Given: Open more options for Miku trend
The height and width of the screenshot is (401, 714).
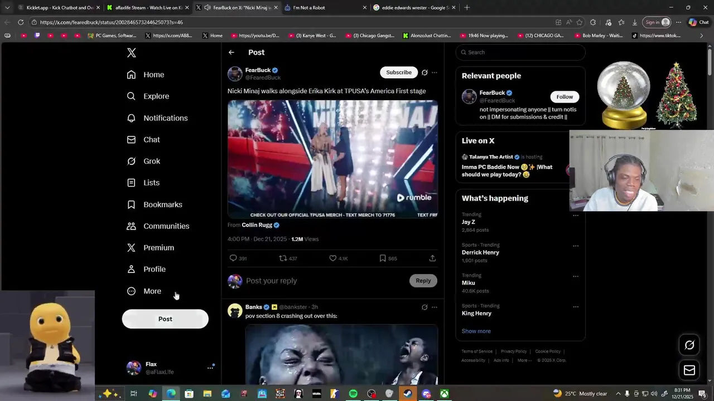Looking at the screenshot, I should tap(576, 276).
